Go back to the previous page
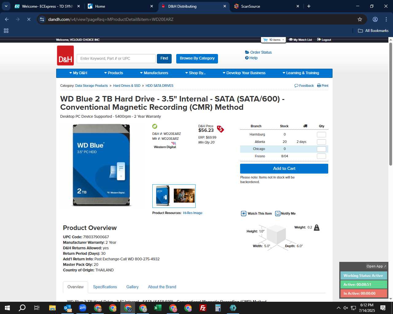This screenshot has height=314, width=393. coord(7,19)
